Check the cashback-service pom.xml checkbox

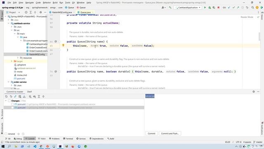[x=12, y=104]
